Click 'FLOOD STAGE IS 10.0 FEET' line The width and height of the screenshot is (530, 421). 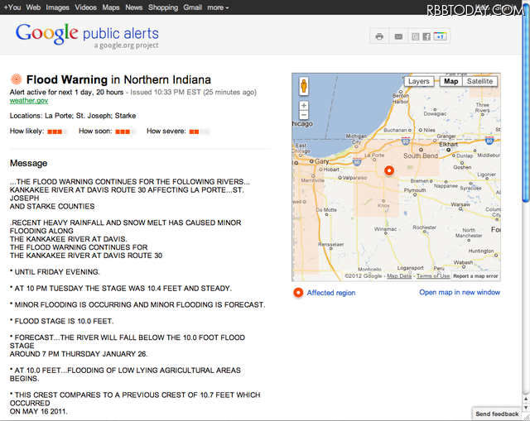(62, 321)
